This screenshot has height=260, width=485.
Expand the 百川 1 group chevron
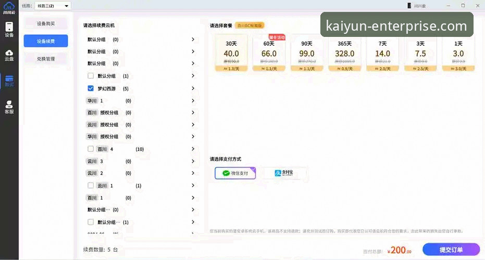pos(193,198)
